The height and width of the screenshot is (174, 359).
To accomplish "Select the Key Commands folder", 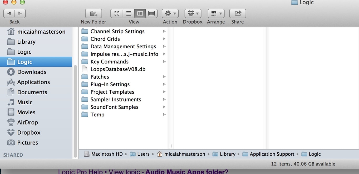I will point(123,62).
